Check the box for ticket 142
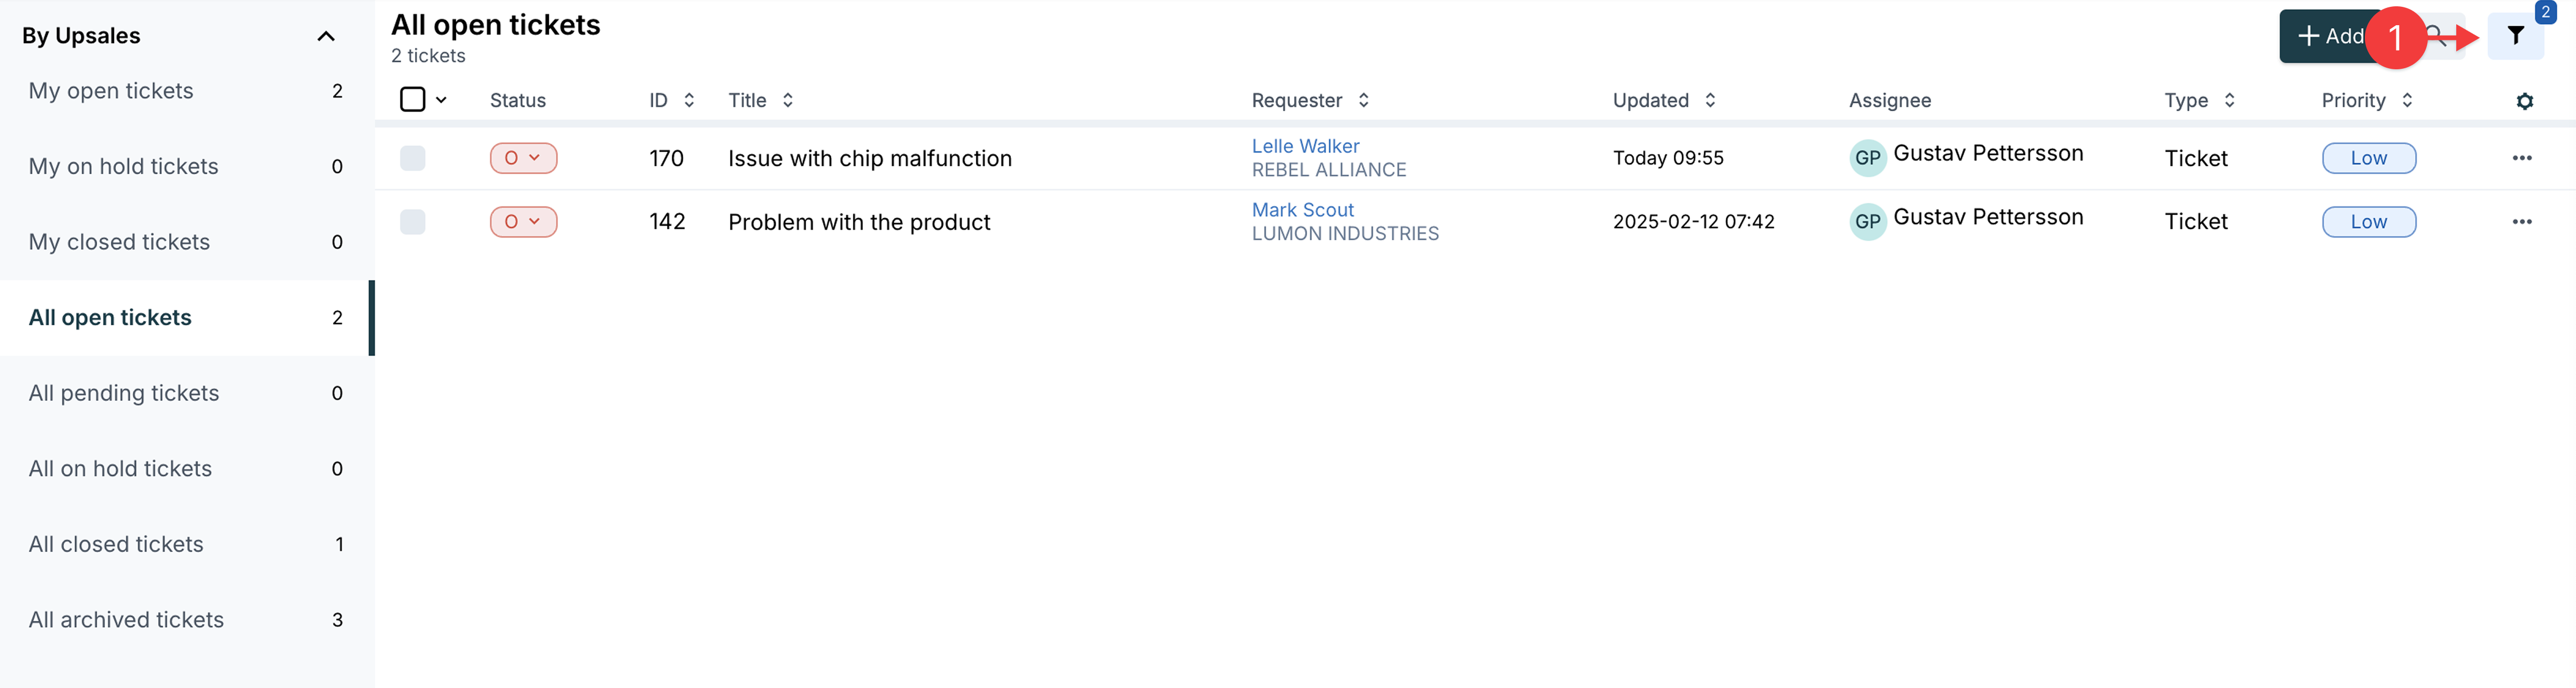The height and width of the screenshot is (688, 2576). [x=412, y=221]
